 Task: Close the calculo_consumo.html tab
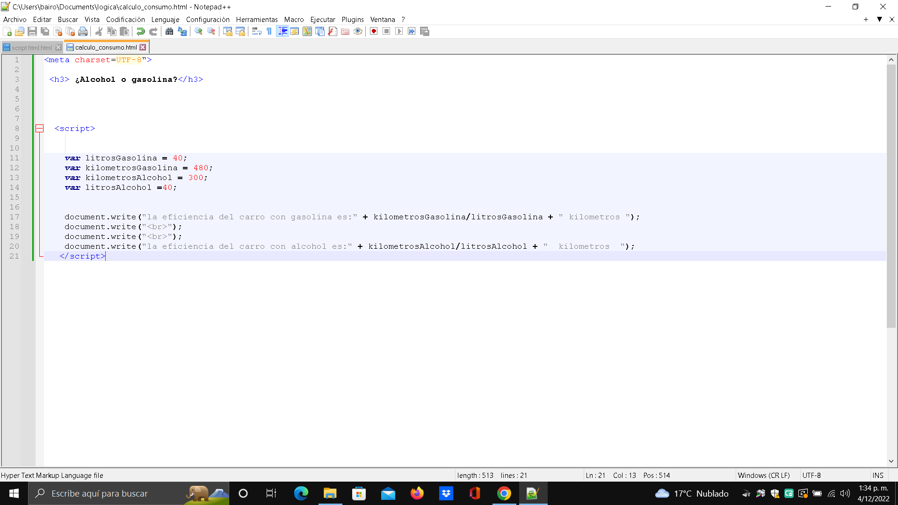pos(143,47)
